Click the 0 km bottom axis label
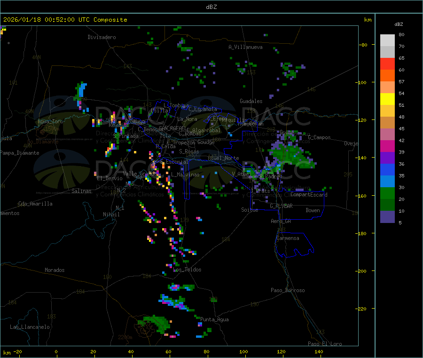 point(56,351)
